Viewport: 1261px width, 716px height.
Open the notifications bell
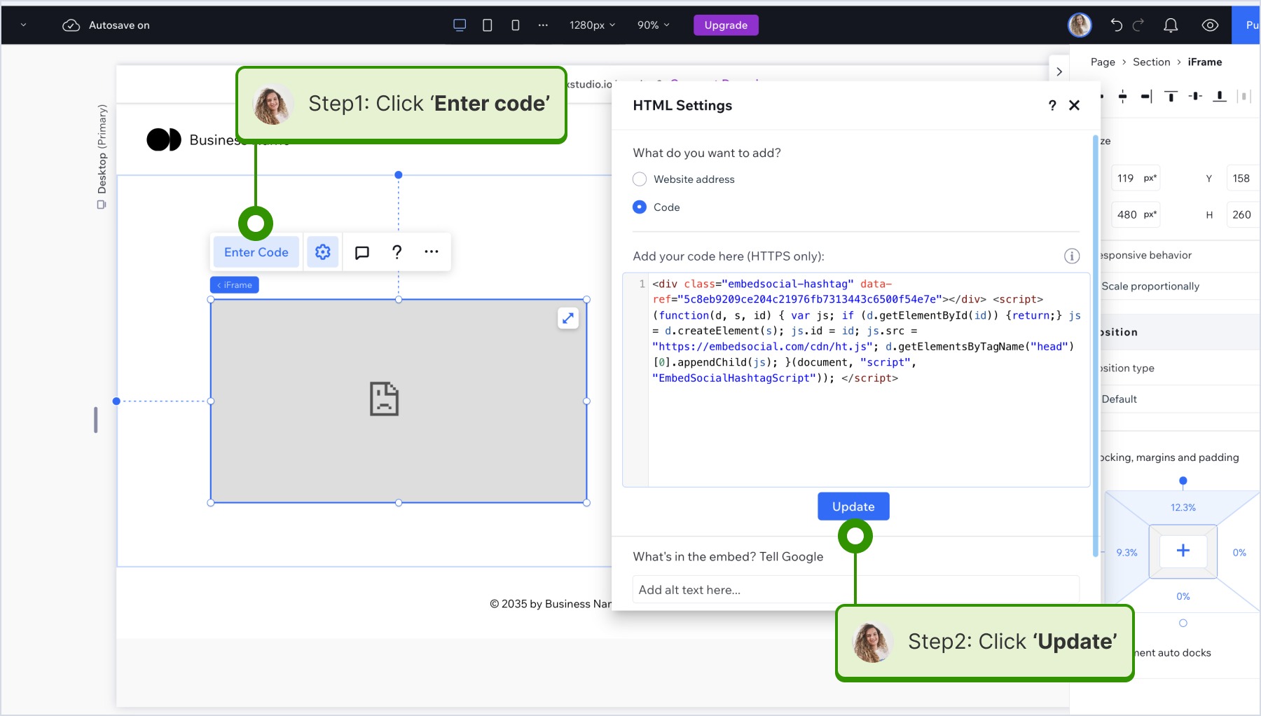point(1171,25)
